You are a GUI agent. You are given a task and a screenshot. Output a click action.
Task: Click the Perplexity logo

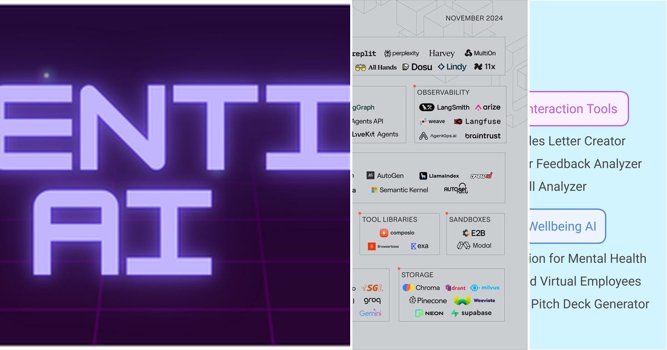(402, 53)
